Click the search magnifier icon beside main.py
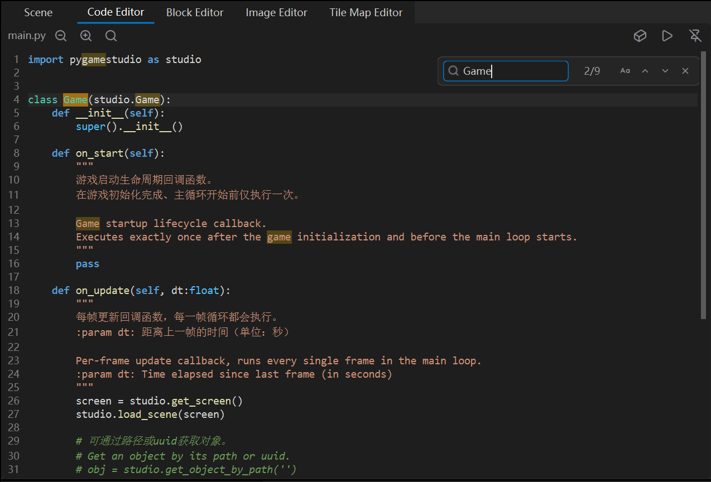Viewport: 711px width, 482px height. coord(111,36)
